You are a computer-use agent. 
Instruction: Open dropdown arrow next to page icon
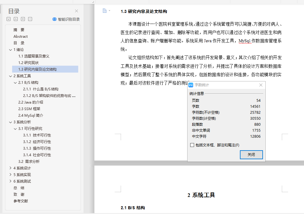pyautogui.click(x=110, y=11)
